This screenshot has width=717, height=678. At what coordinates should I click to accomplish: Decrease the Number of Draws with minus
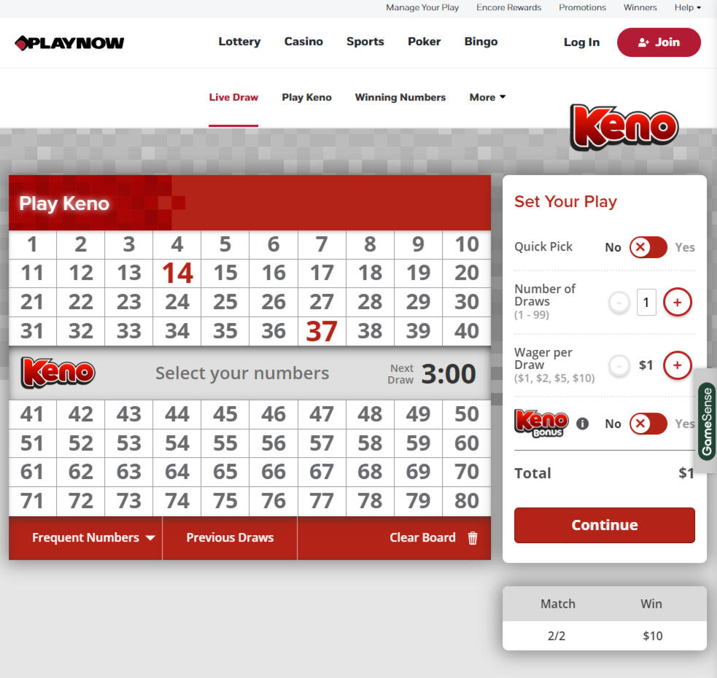619,302
